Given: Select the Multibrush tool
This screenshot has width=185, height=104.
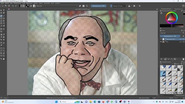Looking at the screenshot, I should pos(4,26).
